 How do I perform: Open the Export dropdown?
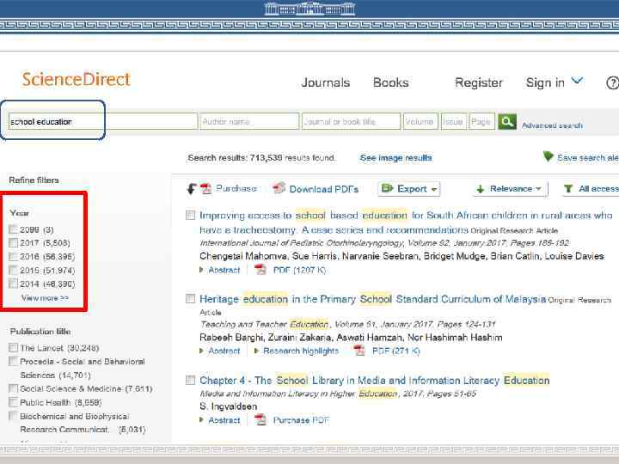pyautogui.click(x=409, y=189)
